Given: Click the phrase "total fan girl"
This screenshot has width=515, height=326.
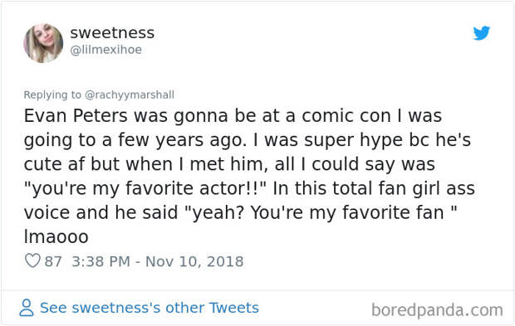Looking at the screenshot, I should 385,188.
